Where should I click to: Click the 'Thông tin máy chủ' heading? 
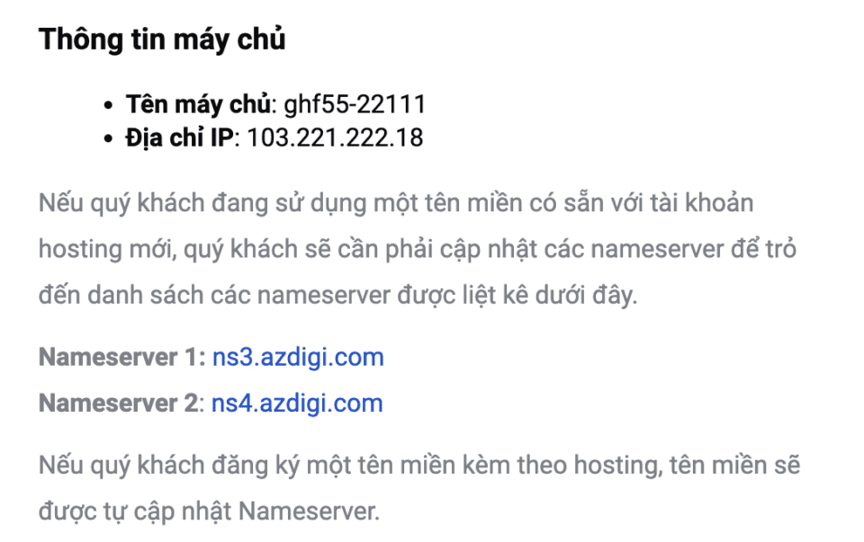point(162,40)
